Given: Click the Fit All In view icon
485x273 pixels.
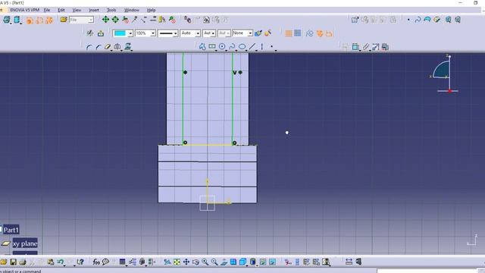Looking at the screenshot, I should coord(177,262).
